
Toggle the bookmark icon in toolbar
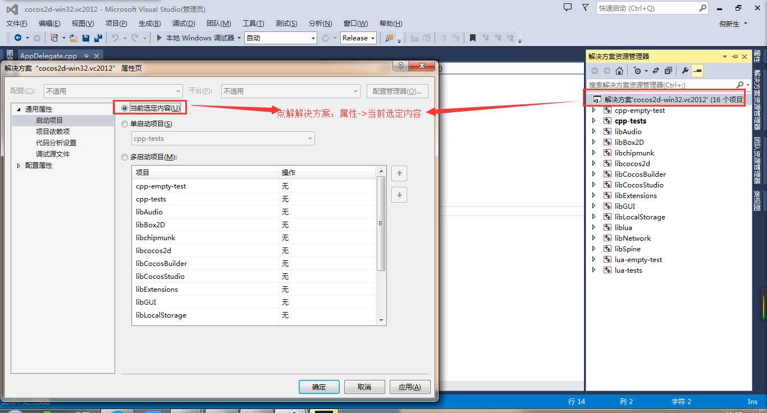(x=473, y=38)
